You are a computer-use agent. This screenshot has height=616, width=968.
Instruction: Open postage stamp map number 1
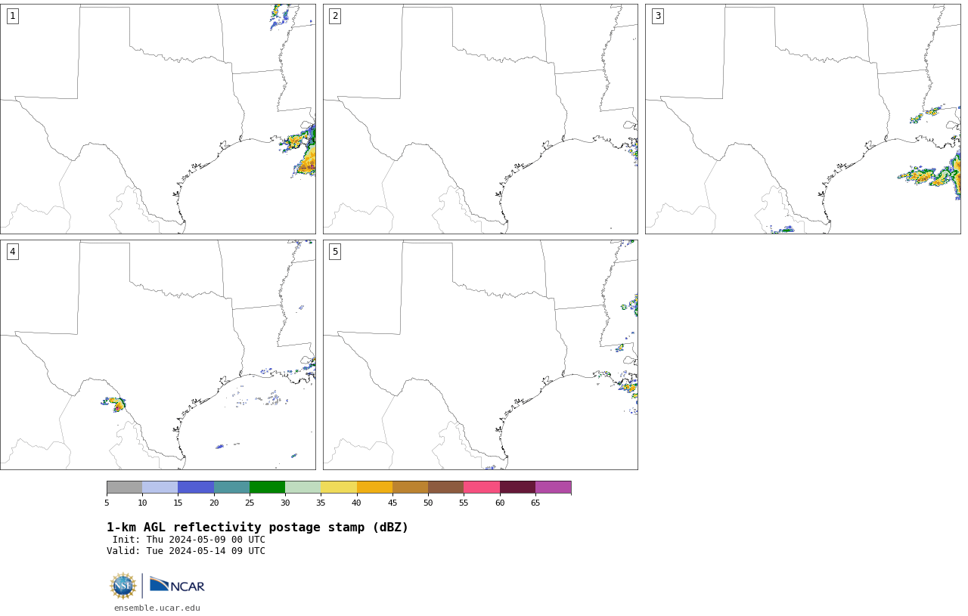(x=158, y=119)
